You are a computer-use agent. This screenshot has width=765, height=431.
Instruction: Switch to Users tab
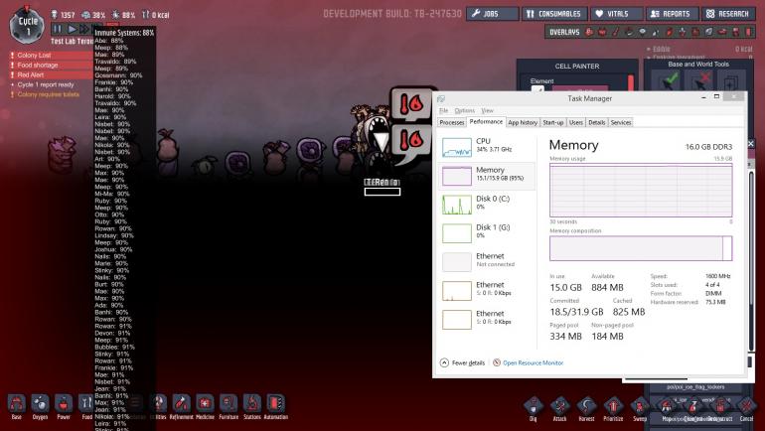point(575,122)
